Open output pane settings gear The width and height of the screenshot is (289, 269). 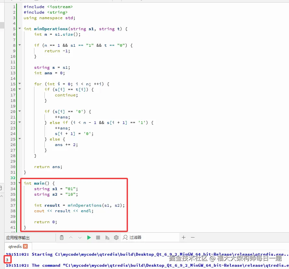coord(116,238)
